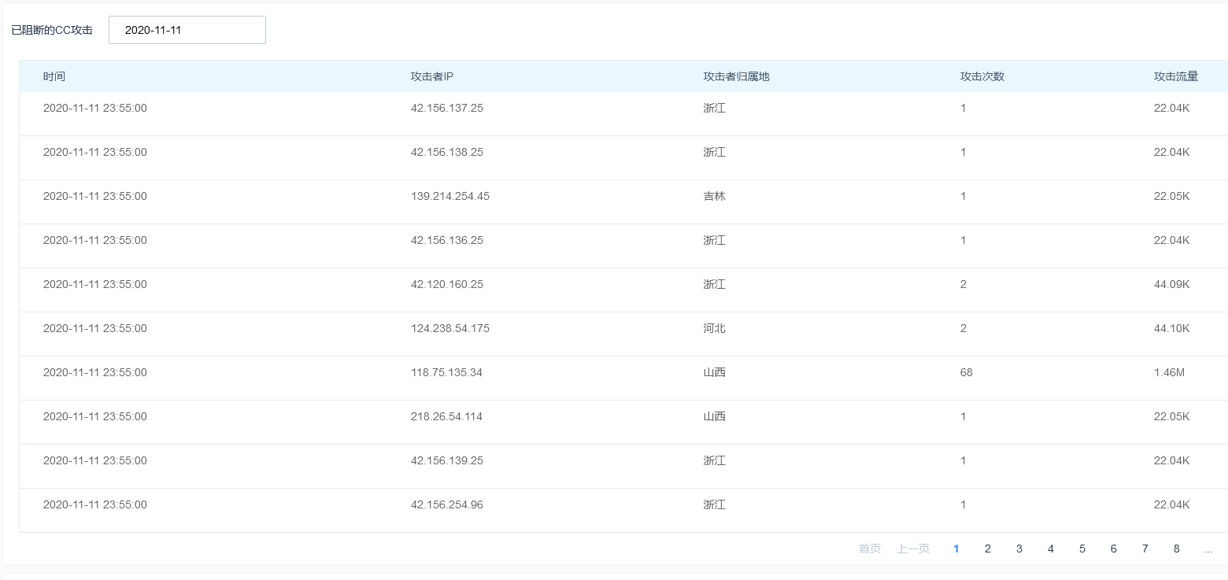1228x580 pixels.
Task: Select IP cell 124.238.54.175
Action: 450,328
